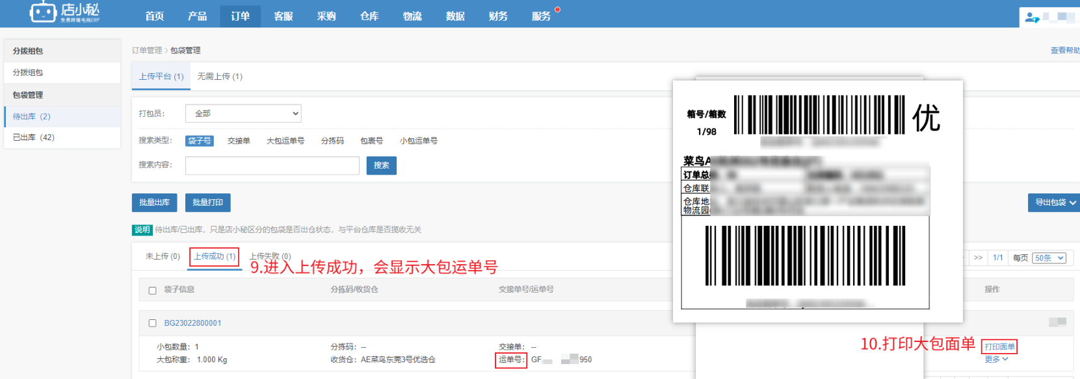Click the 批量打印 button
The height and width of the screenshot is (379, 1080).
click(x=208, y=202)
